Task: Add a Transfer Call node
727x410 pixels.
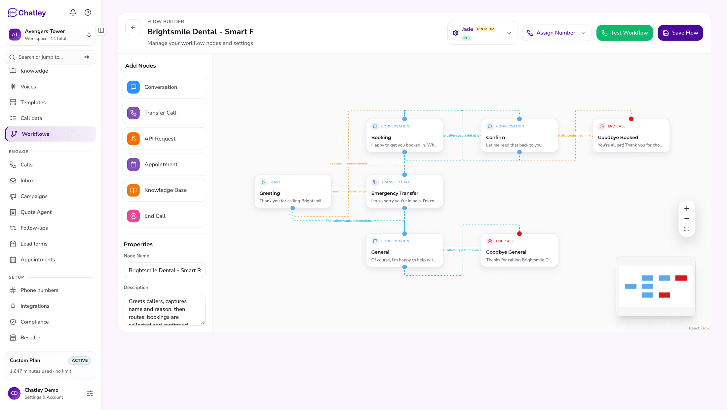Action: [x=165, y=113]
